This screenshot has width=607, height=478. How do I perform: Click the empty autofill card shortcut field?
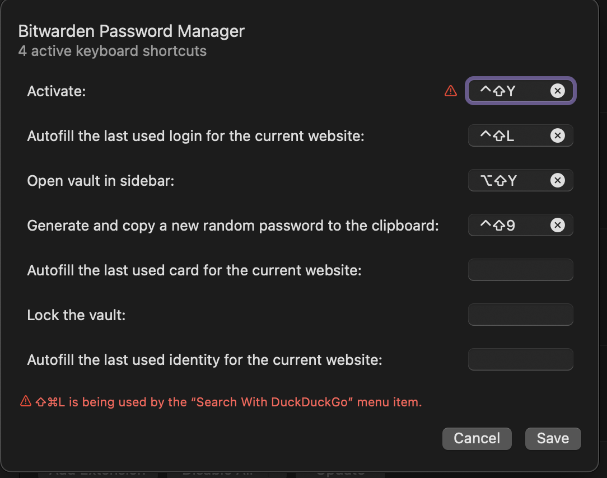coord(520,270)
